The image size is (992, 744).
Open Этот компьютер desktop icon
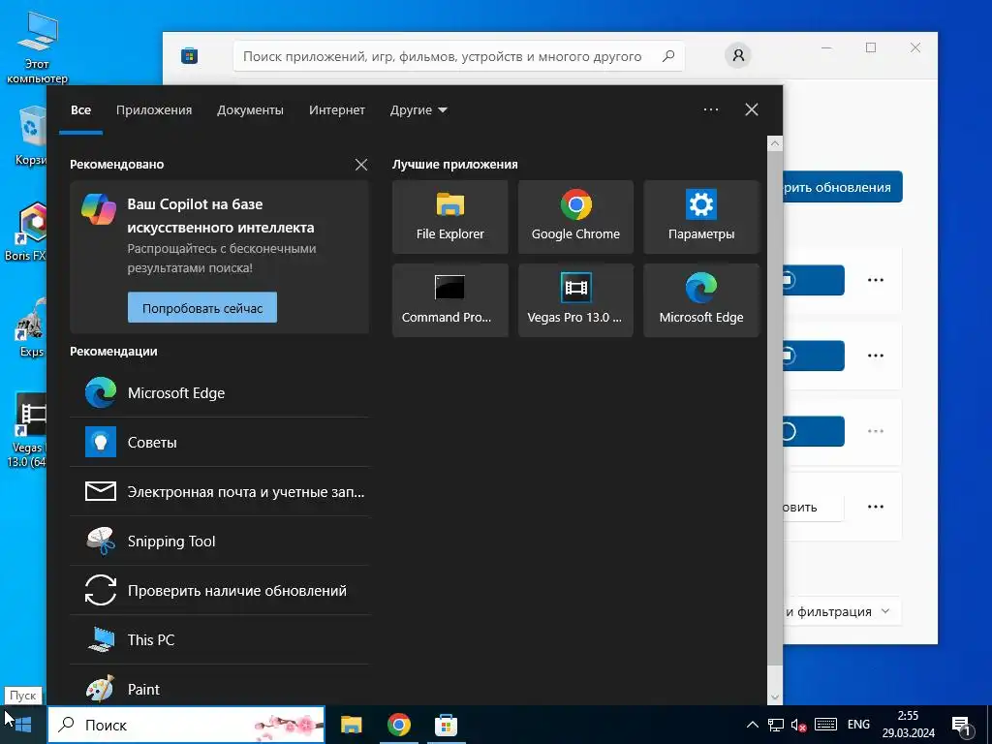(37, 49)
